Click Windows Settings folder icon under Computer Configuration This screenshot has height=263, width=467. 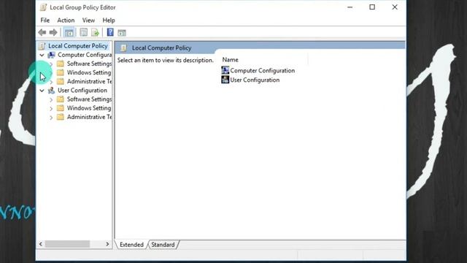click(61, 72)
